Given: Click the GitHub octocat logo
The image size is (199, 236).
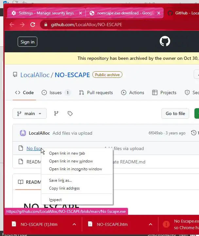Looking at the screenshot, I should [165, 41].
